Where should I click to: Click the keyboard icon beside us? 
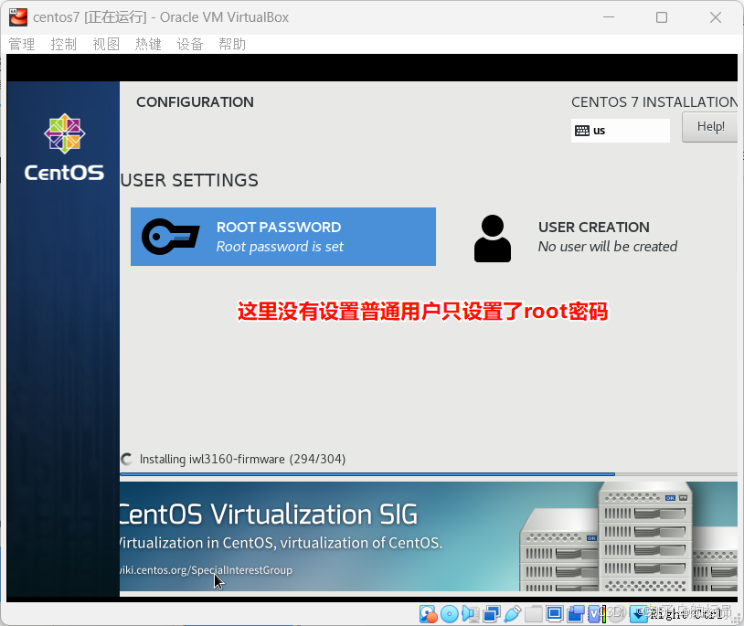coord(582,131)
